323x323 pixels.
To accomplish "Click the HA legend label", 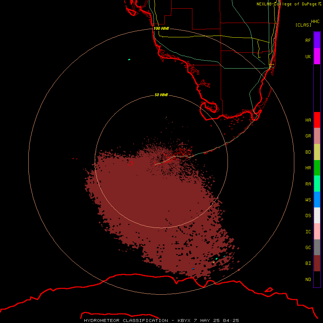I will click(x=308, y=120).
